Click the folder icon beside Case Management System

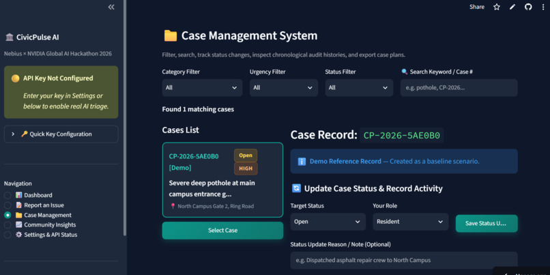(x=171, y=35)
